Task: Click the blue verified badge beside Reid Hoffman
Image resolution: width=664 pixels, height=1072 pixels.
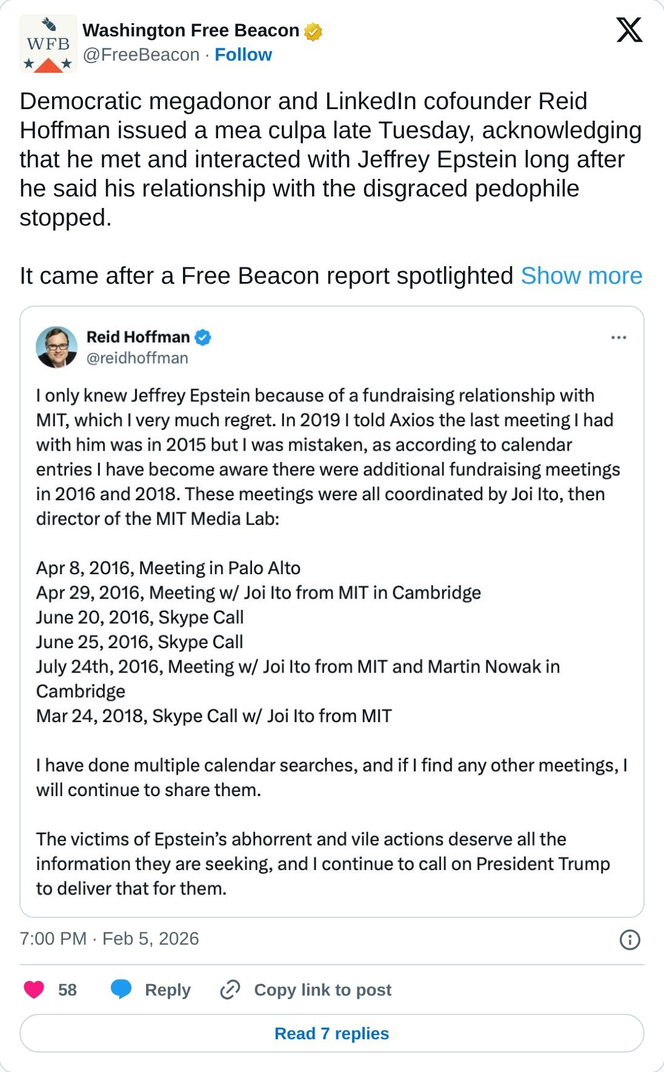Action: tap(203, 337)
